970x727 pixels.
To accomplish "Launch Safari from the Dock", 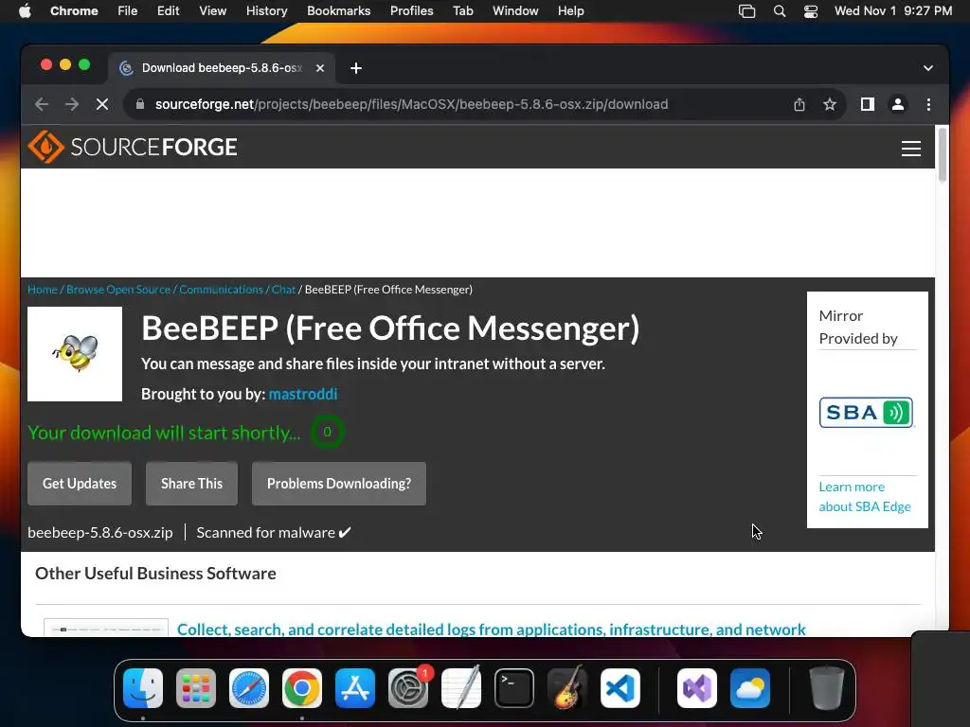I will coord(249,688).
